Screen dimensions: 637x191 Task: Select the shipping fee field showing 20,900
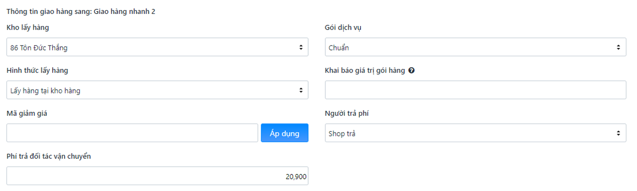157,176
